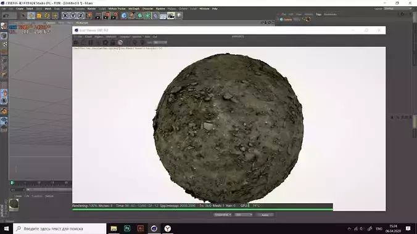Open the Window menu

204,9
